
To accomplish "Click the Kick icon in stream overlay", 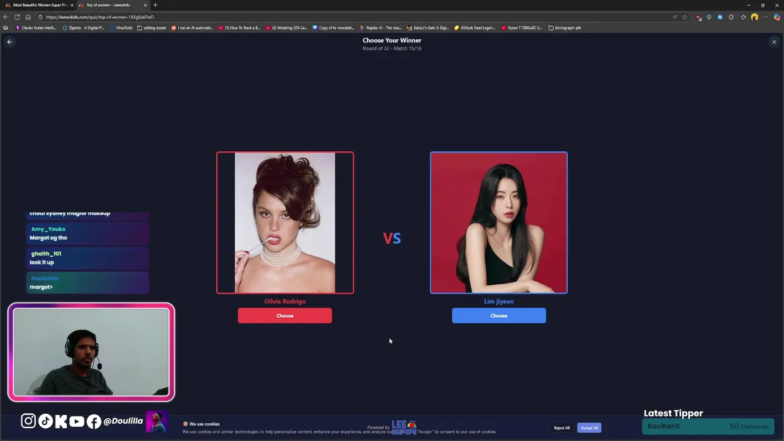I will pos(61,421).
